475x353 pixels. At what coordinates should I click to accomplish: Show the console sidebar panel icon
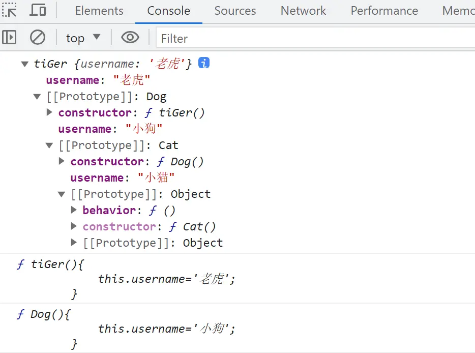point(9,38)
